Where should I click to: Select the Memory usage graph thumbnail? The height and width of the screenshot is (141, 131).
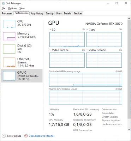9,36
